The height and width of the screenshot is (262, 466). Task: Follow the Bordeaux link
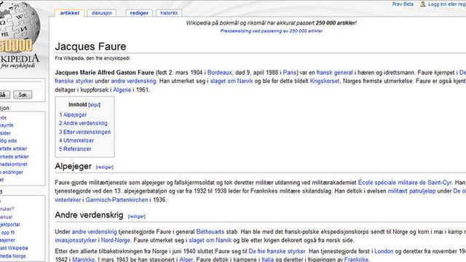[219, 73]
